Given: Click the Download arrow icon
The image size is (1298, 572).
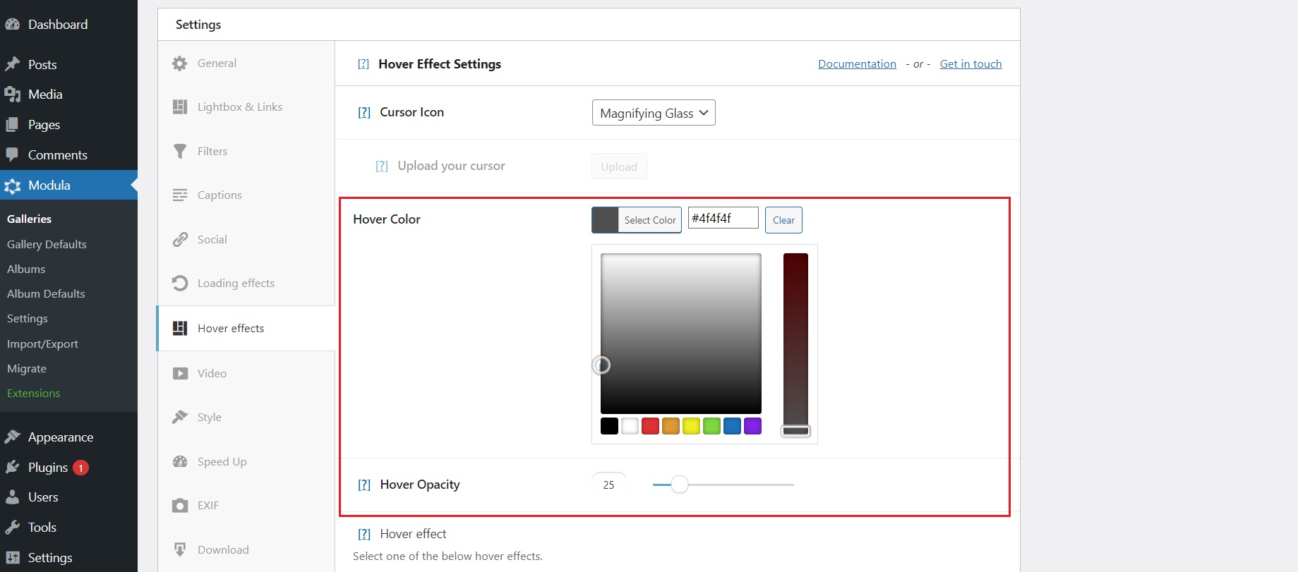Looking at the screenshot, I should (x=180, y=549).
